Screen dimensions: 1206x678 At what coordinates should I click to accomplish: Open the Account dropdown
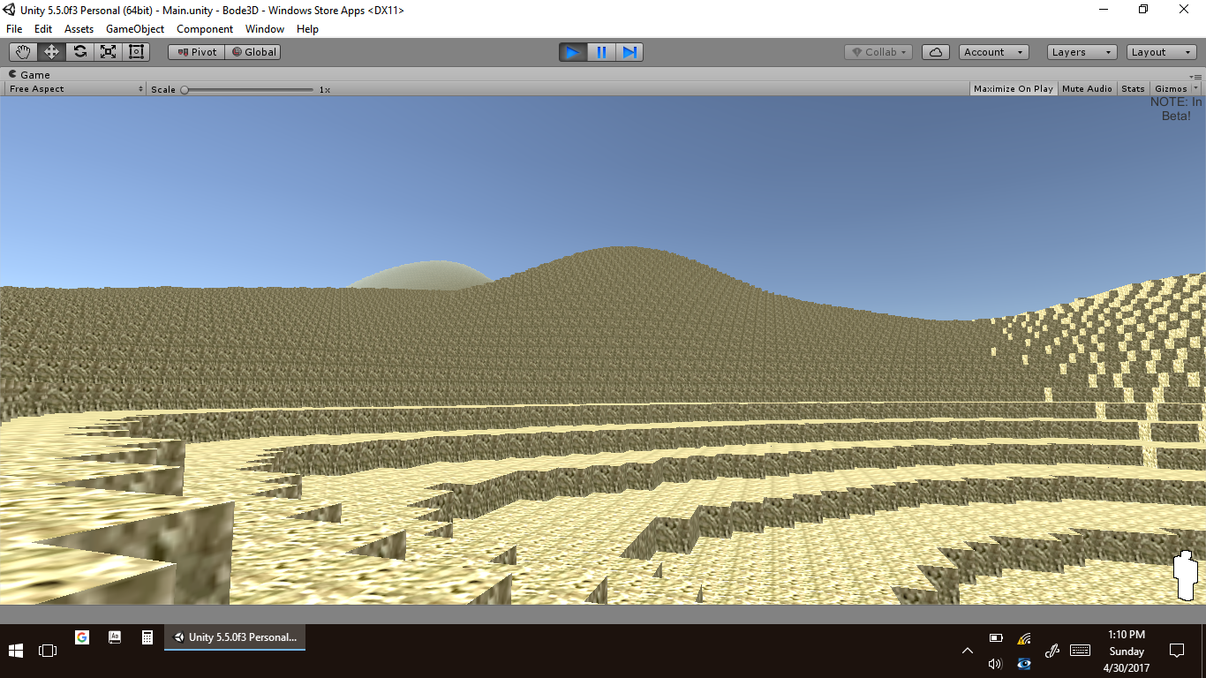[993, 52]
